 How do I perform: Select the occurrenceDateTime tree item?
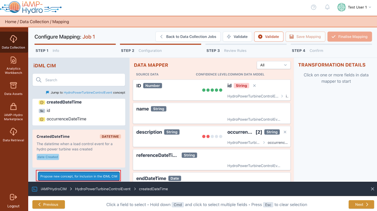(x=66, y=119)
